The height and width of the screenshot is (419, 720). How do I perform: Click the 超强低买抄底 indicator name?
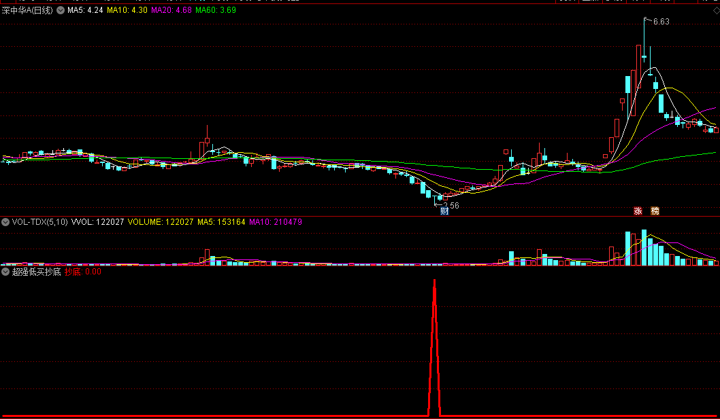(36, 272)
